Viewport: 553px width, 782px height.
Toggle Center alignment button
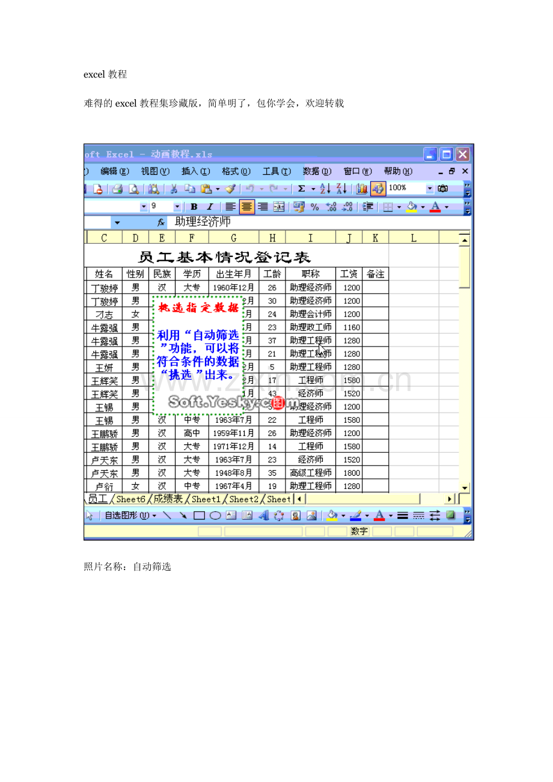[246, 207]
